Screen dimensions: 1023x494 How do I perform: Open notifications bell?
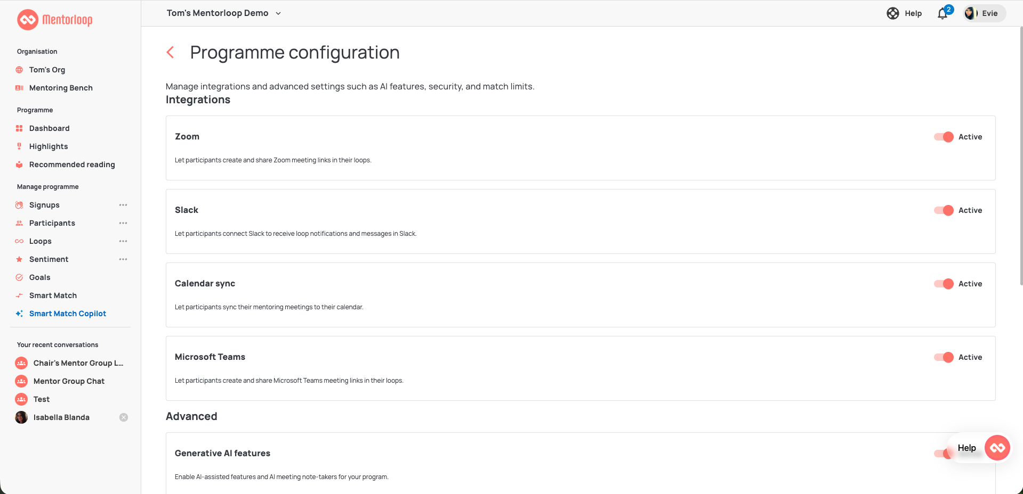click(x=943, y=13)
